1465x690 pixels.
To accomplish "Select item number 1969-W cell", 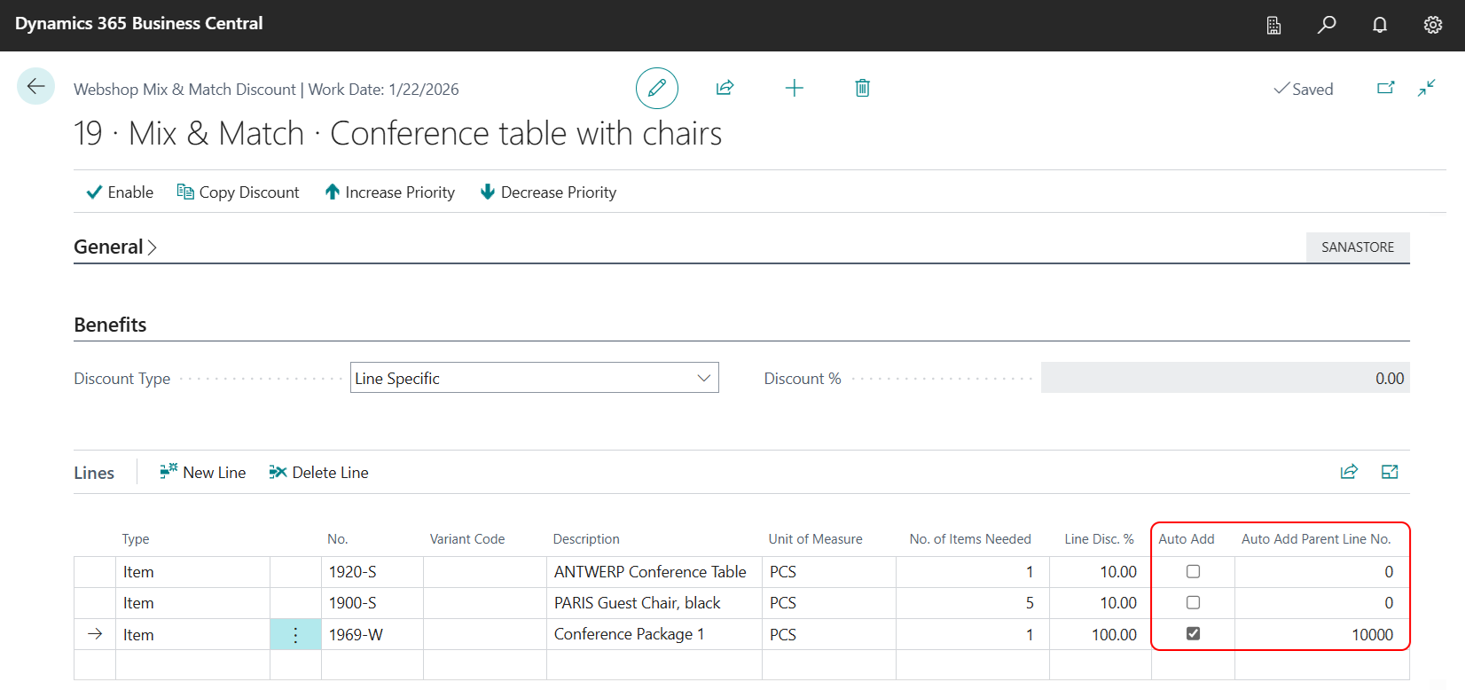I will (x=372, y=634).
